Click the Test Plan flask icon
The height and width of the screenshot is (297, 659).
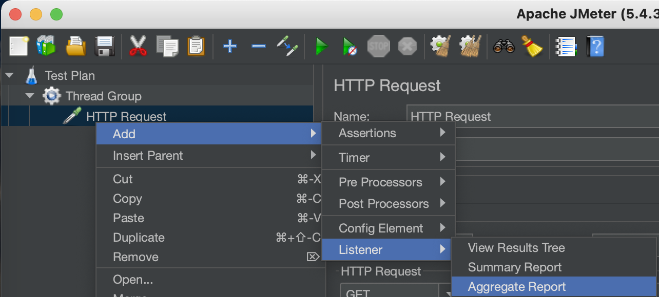[31, 76]
